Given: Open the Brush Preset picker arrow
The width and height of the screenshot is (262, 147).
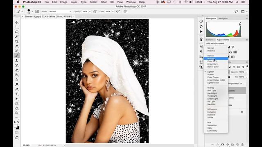Looking at the screenshot, I should coord(32,12).
